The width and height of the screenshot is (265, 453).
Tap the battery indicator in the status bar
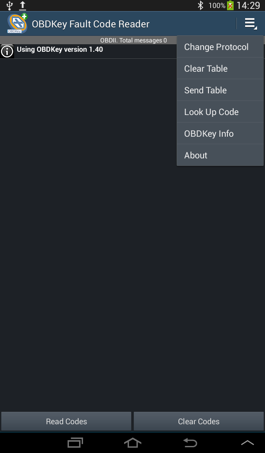230,5
